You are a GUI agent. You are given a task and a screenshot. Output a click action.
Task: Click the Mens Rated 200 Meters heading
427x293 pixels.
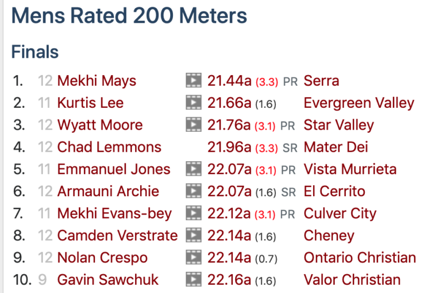pyautogui.click(x=129, y=16)
